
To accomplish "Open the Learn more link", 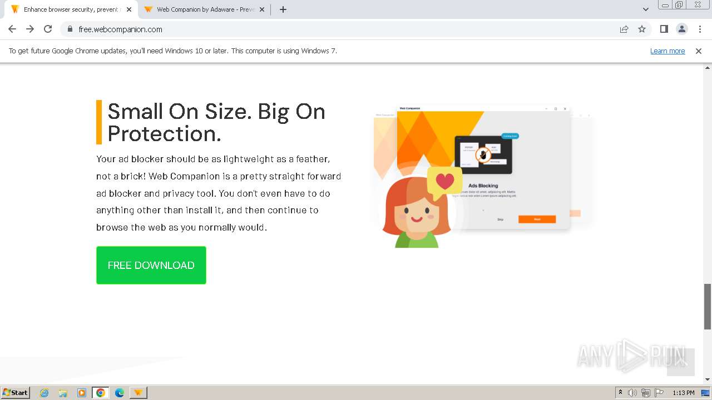I will click(x=667, y=51).
